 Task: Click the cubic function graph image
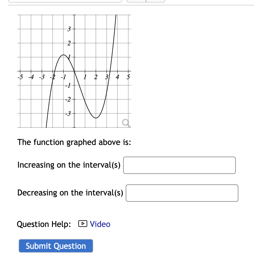(x=74, y=71)
